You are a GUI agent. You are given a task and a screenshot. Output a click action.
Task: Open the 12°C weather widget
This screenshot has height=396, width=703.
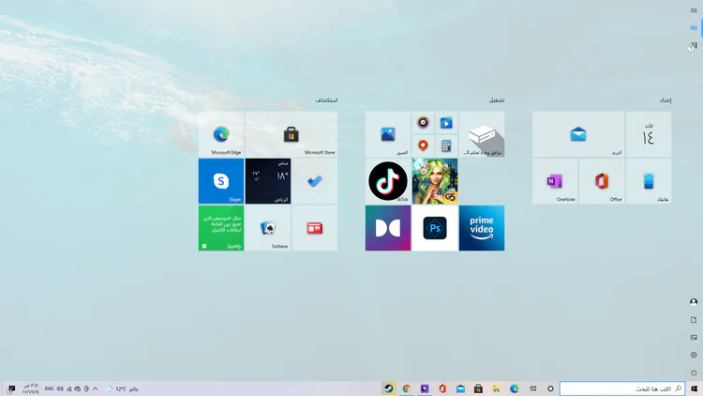click(122, 388)
